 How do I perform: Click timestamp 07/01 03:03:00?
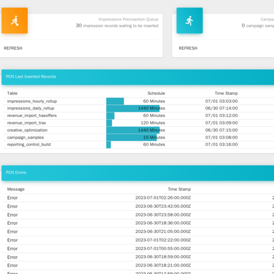point(221,101)
